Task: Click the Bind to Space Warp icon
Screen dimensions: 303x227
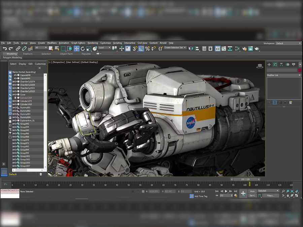Action: coord(30,49)
